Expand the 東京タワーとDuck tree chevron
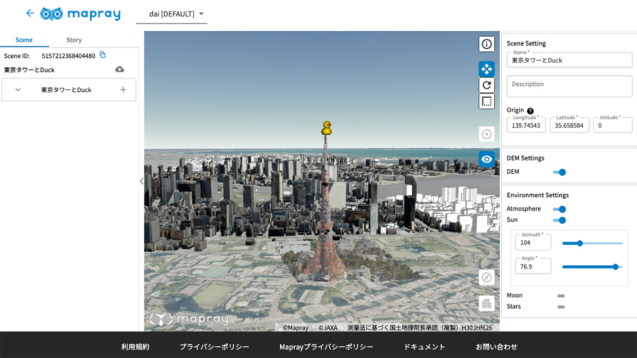This screenshot has height=358, width=637. tap(18, 90)
